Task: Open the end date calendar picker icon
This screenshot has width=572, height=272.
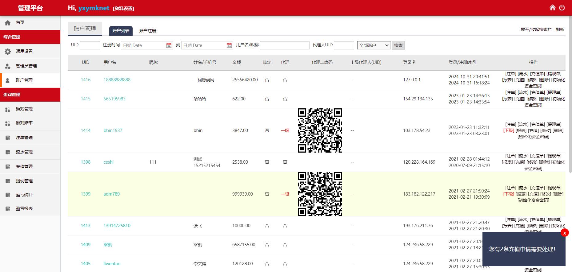Action: pos(229,45)
